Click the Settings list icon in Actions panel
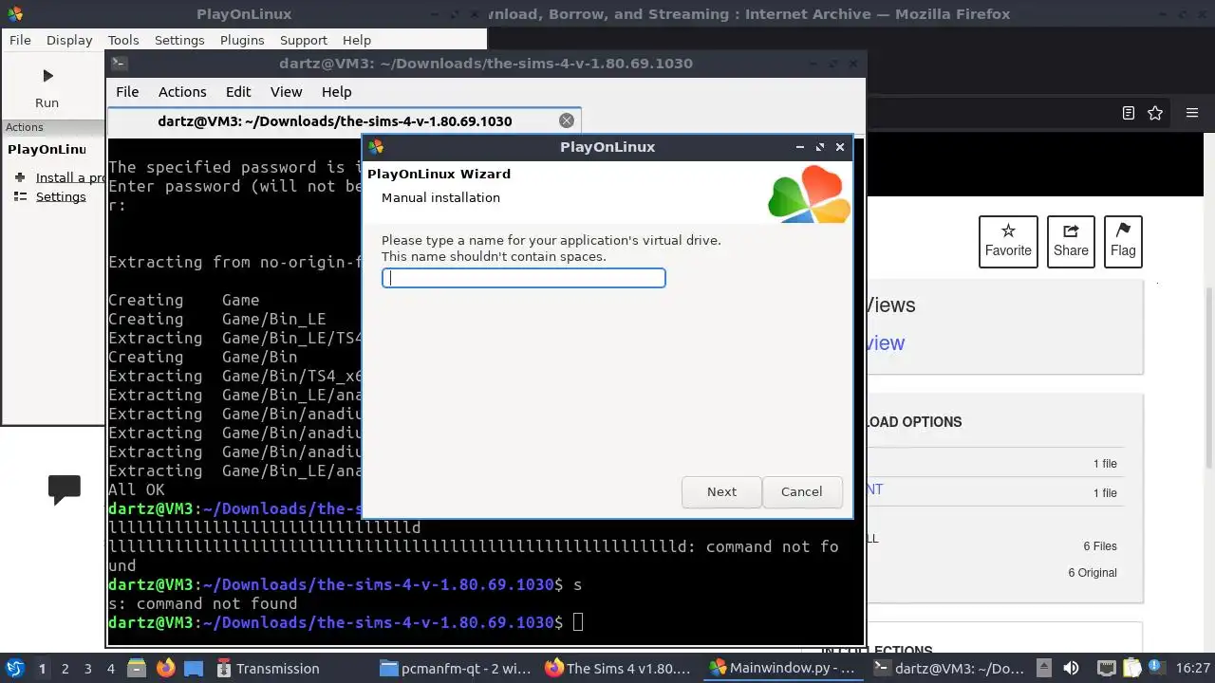The image size is (1215, 683). 20,196
